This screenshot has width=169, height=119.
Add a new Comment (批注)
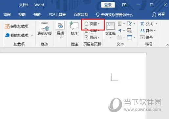(x=74, y=29)
